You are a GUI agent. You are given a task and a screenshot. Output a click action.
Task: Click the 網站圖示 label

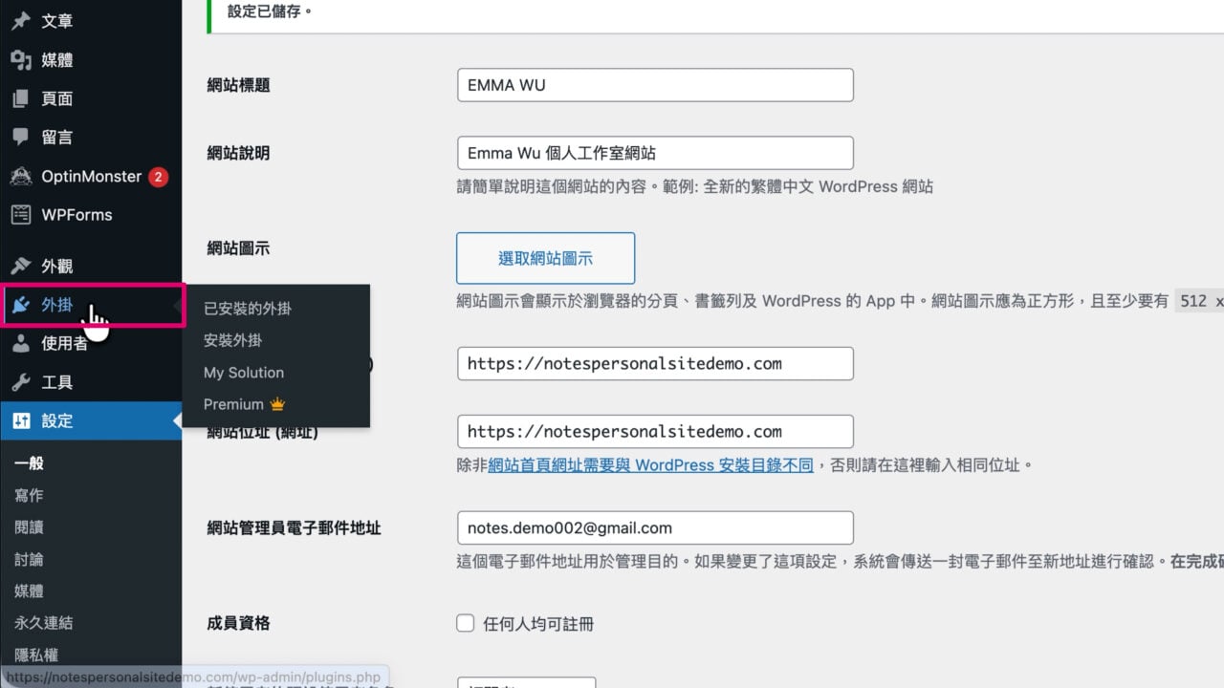(239, 248)
